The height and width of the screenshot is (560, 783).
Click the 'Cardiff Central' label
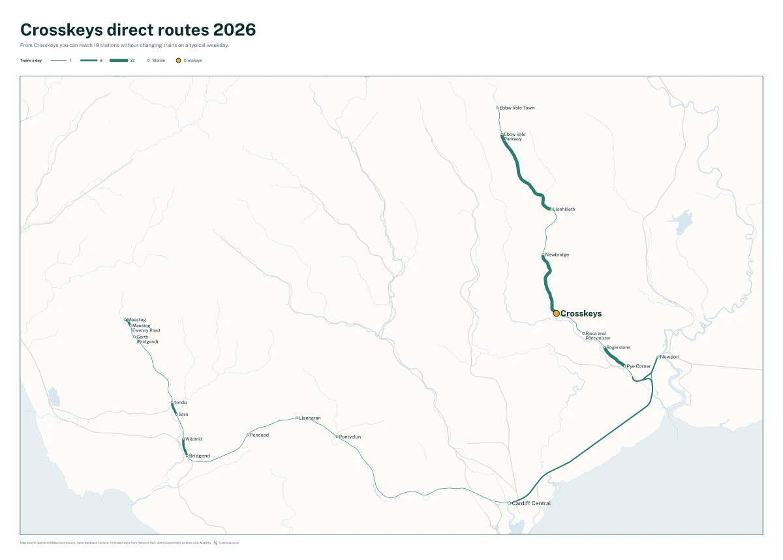532,503
